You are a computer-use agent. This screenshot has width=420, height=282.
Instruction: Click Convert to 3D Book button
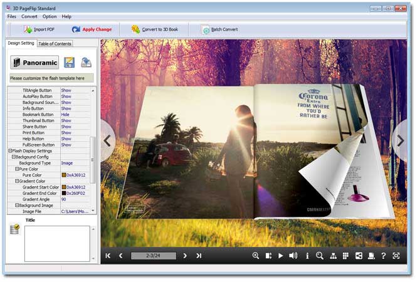point(155,29)
